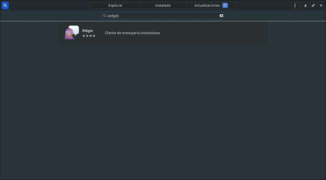Switch to the Instalado tab
This screenshot has width=326, height=180.
click(x=163, y=5)
